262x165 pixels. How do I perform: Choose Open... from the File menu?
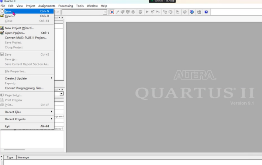click(27, 16)
